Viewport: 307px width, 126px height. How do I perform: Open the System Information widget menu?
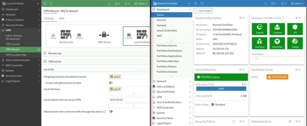242,18
